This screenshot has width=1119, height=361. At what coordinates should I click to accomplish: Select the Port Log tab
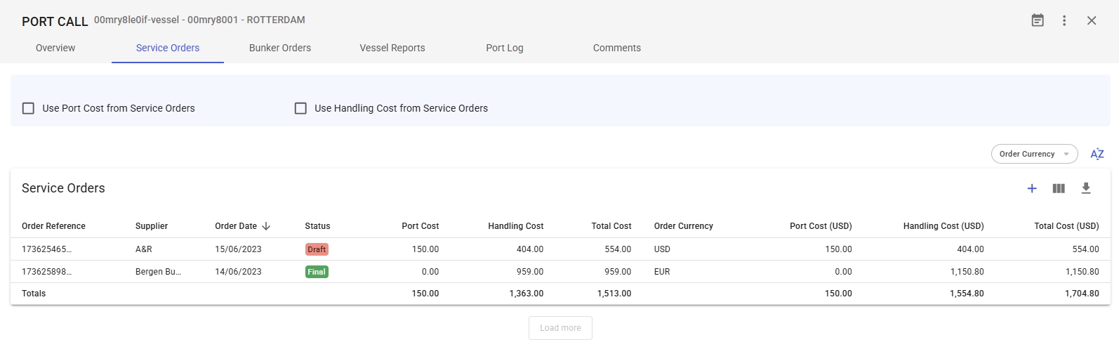pos(505,48)
